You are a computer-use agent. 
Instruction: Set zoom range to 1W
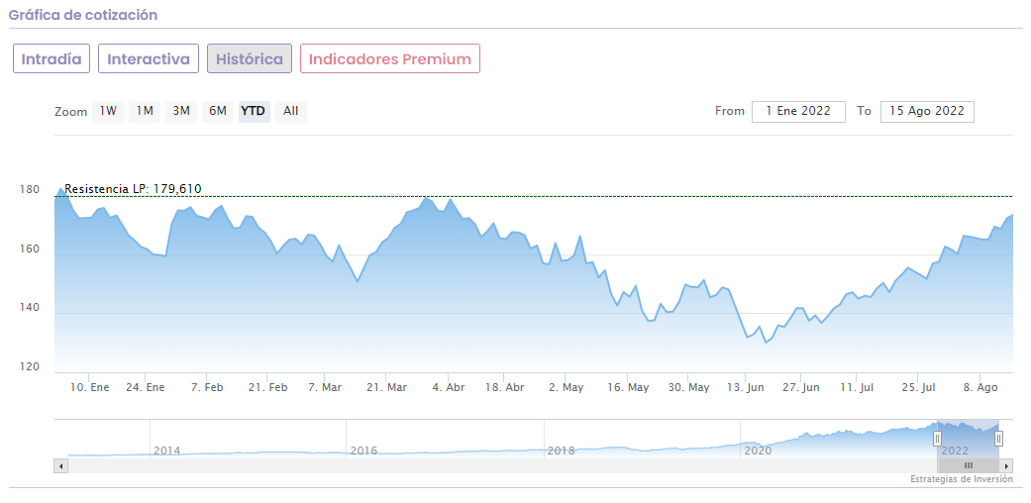108,111
